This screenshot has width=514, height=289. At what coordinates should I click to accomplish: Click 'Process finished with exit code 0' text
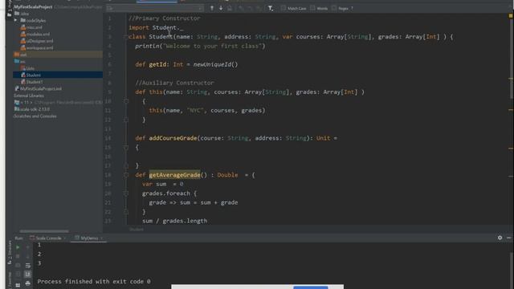coord(94,282)
